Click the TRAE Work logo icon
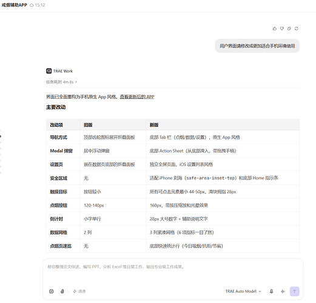This screenshot has height=303, width=316. click(49, 71)
